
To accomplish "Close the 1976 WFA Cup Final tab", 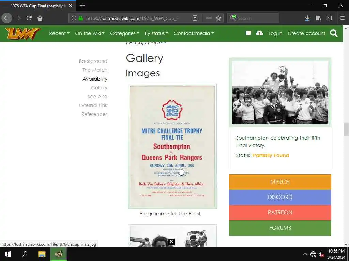I will tap(71, 6).
